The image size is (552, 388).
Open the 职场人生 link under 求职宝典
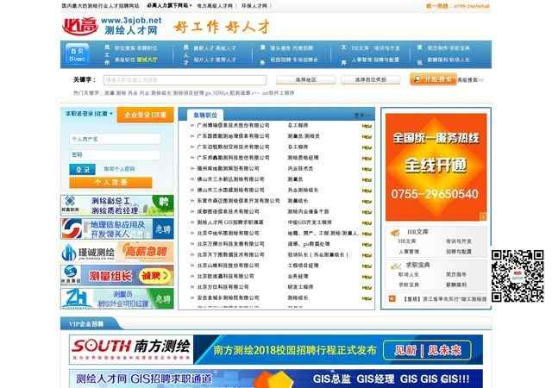(x=409, y=274)
